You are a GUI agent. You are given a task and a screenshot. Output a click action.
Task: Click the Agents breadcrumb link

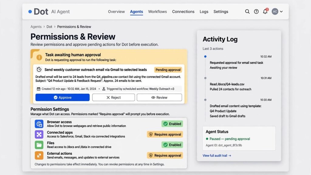click(36, 27)
